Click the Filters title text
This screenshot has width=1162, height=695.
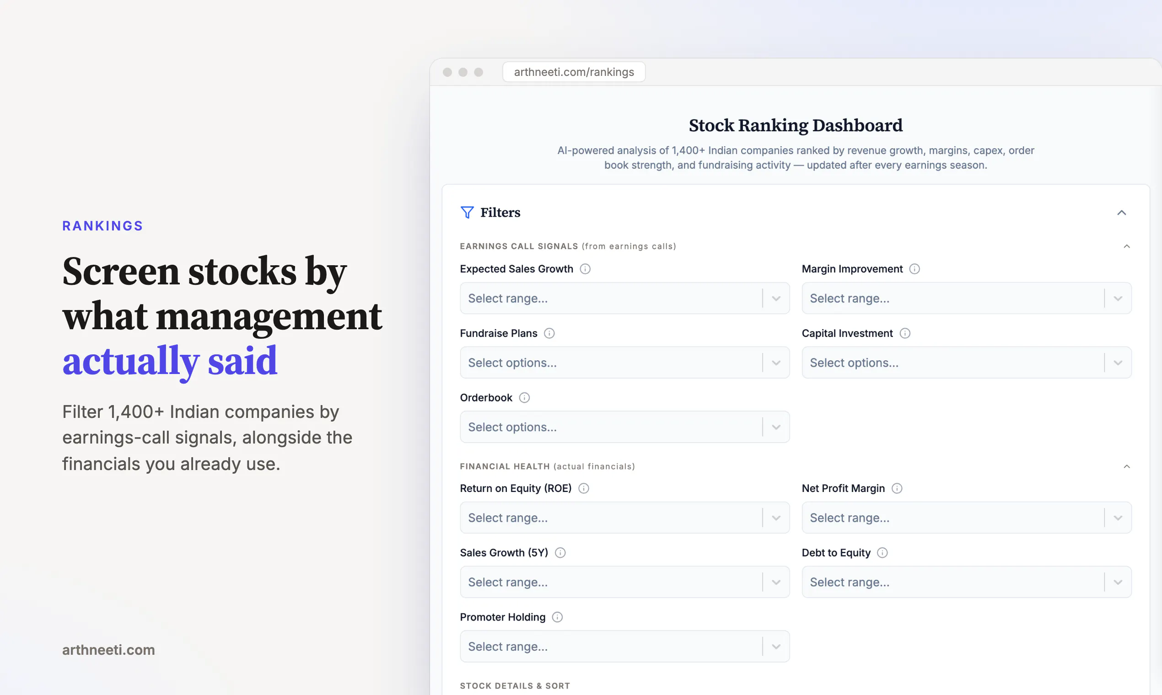click(x=500, y=213)
